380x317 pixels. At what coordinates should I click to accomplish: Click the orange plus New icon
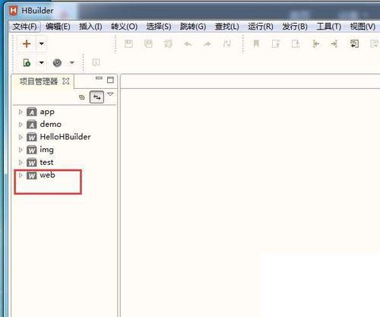tap(27, 43)
